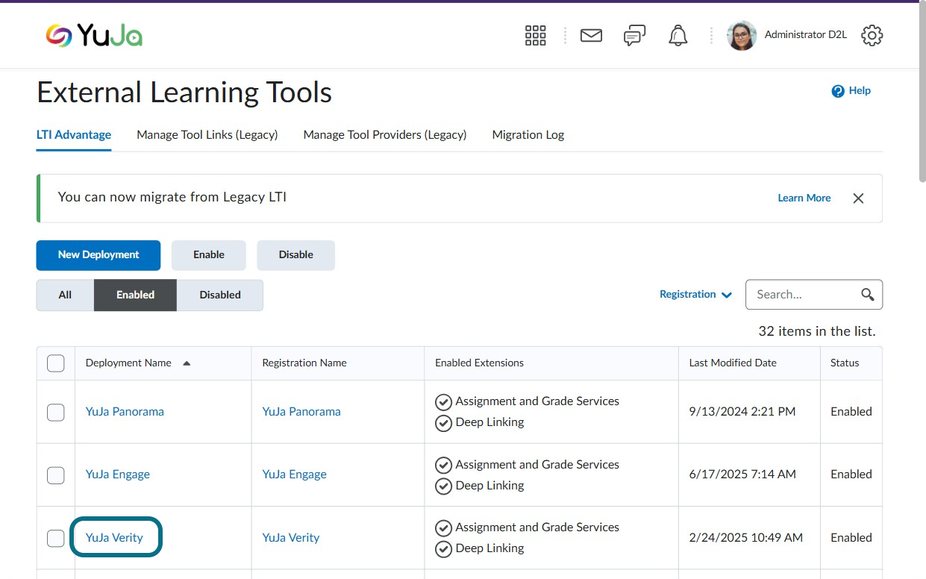The image size is (926, 579).
Task: Click the date 2/24/2025 10:49 AM
Action: (746, 538)
